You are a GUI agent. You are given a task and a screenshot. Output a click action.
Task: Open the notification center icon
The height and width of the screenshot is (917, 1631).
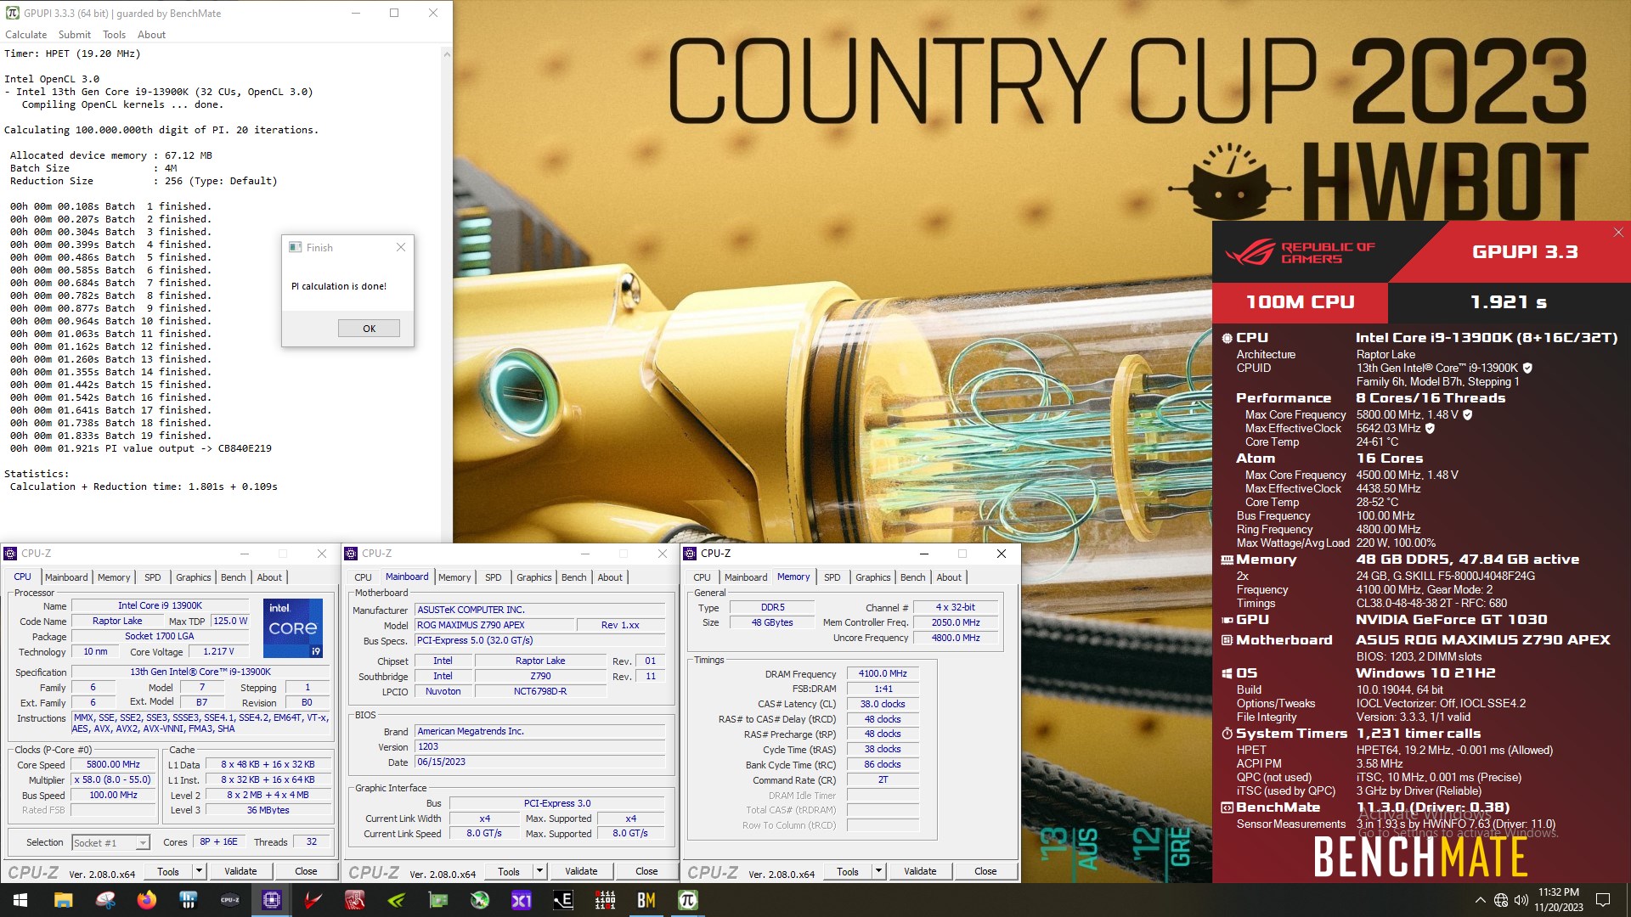pyautogui.click(x=1603, y=900)
